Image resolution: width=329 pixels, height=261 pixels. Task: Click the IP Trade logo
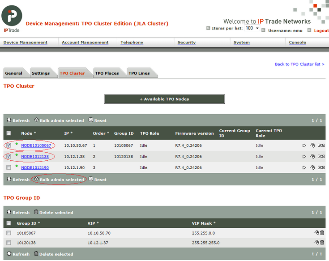tap(12, 19)
